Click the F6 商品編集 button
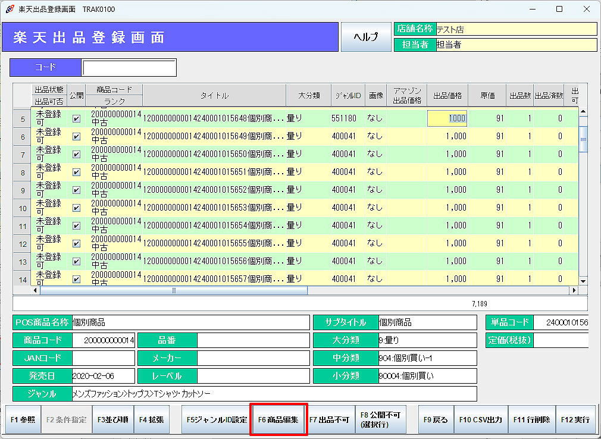The image size is (601, 439). point(278,419)
